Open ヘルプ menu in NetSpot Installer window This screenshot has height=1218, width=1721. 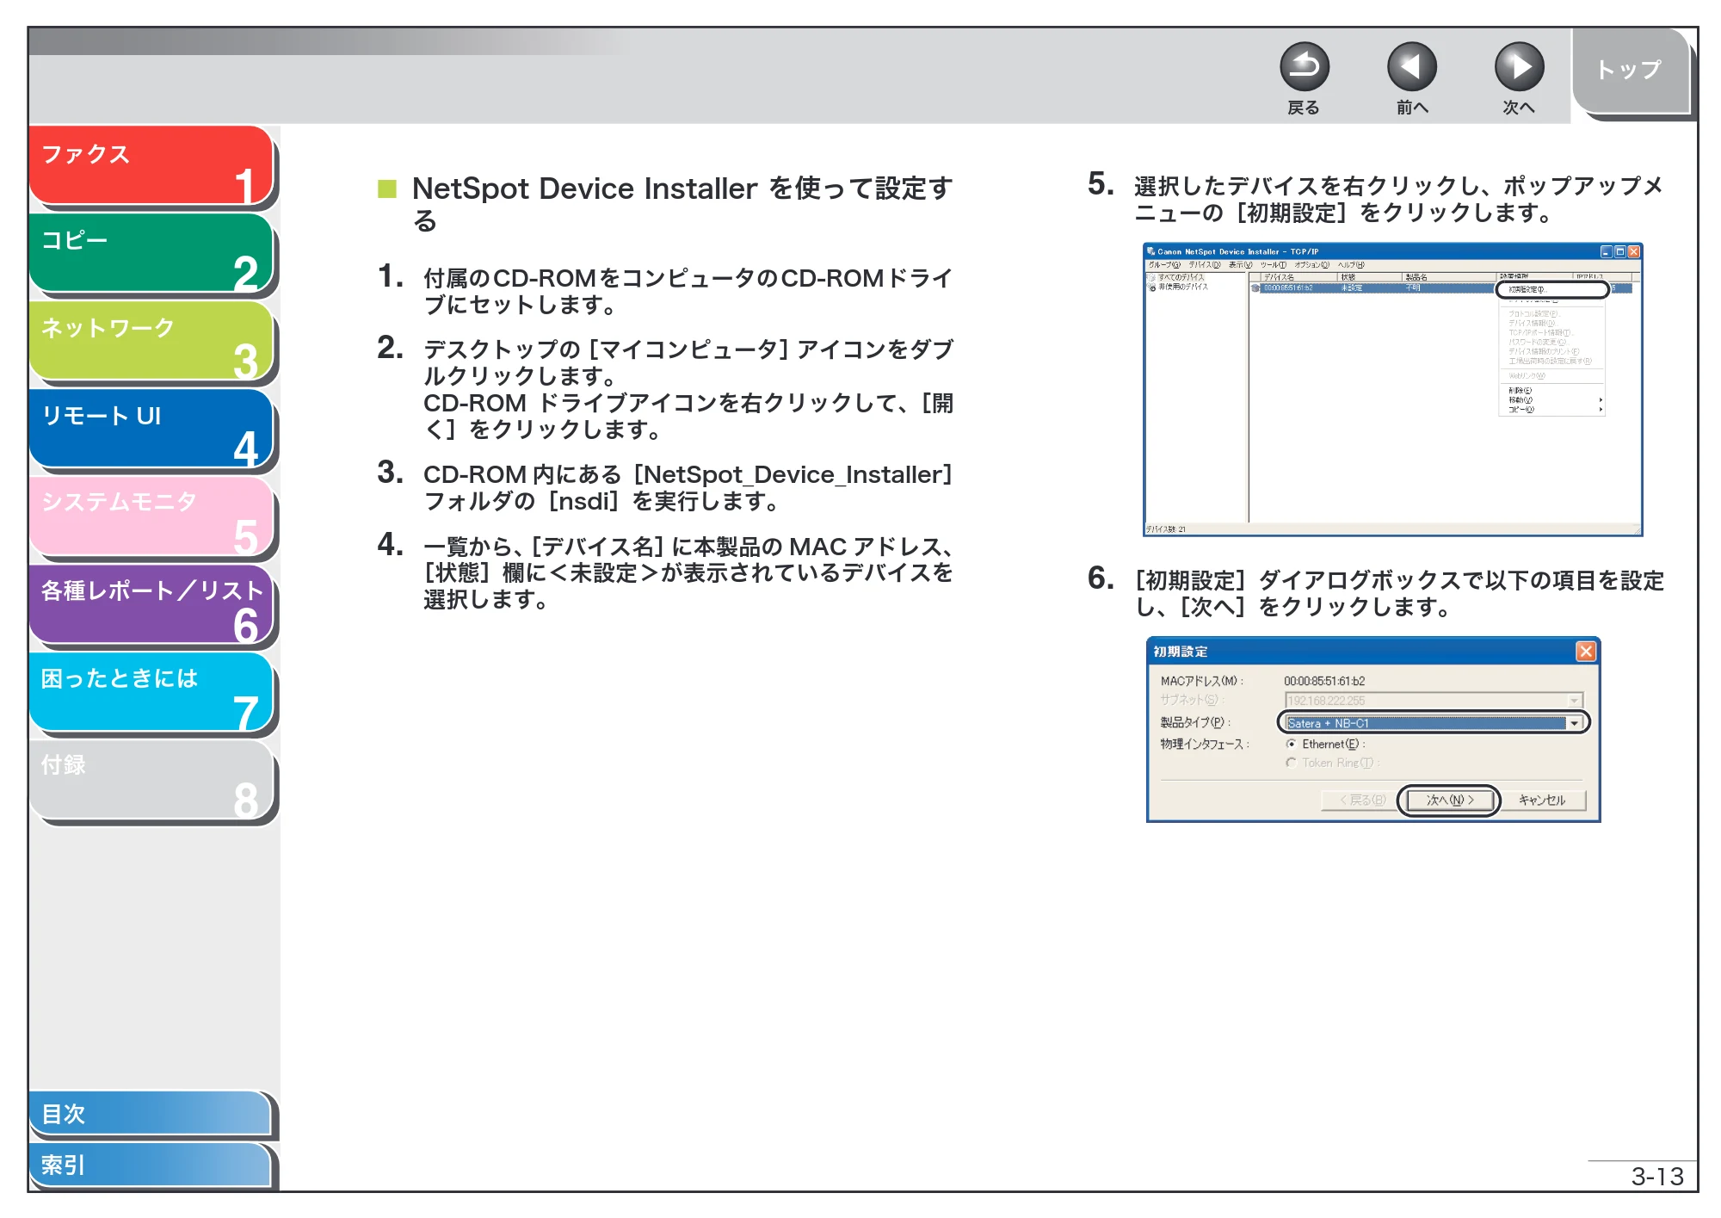(1351, 265)
